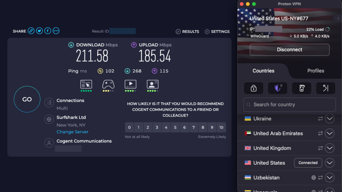Screen dimensions: 342x192
Task: Rate recommendation as 8
Action: coord(203,127)
